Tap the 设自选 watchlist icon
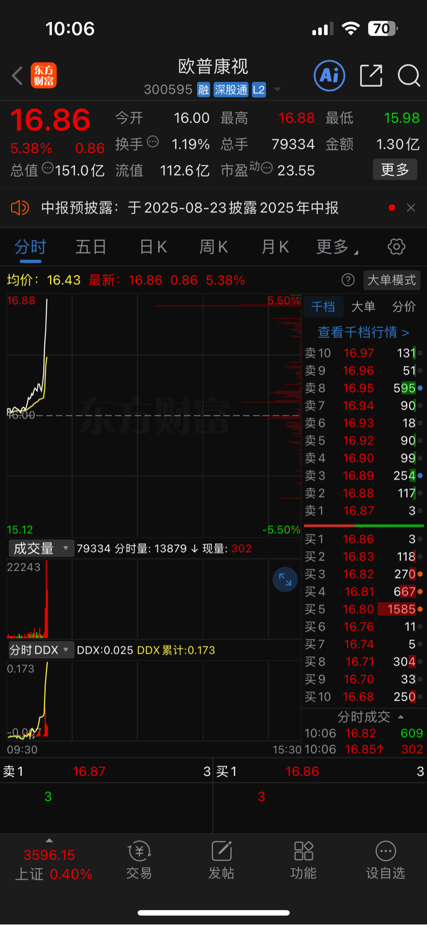This screenshot has height=925, width=427. pos(385,860)
